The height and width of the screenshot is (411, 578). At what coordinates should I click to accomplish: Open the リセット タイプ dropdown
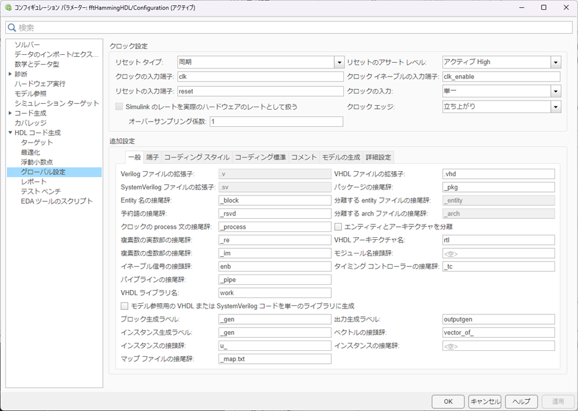[x=339, y=62]
